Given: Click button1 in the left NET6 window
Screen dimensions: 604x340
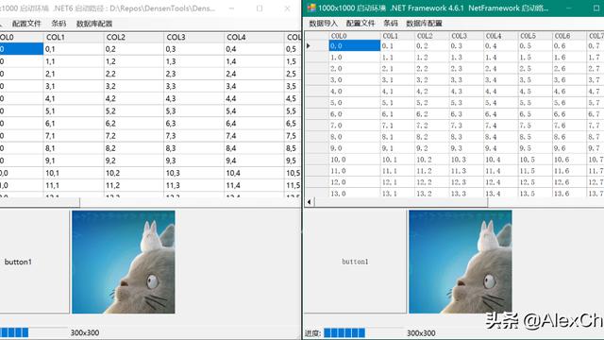Looking at the screenshot, I should click(x=34, y=262).
